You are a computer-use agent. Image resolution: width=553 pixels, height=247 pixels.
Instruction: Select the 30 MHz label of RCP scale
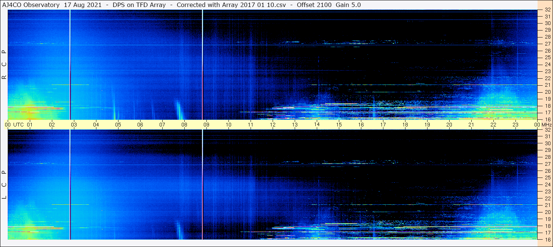click(547, 23)
